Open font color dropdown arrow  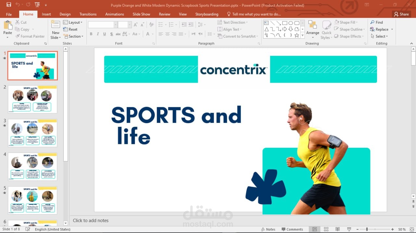click(152, 34)
